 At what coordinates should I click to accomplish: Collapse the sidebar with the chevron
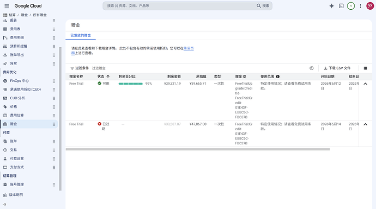5,205
